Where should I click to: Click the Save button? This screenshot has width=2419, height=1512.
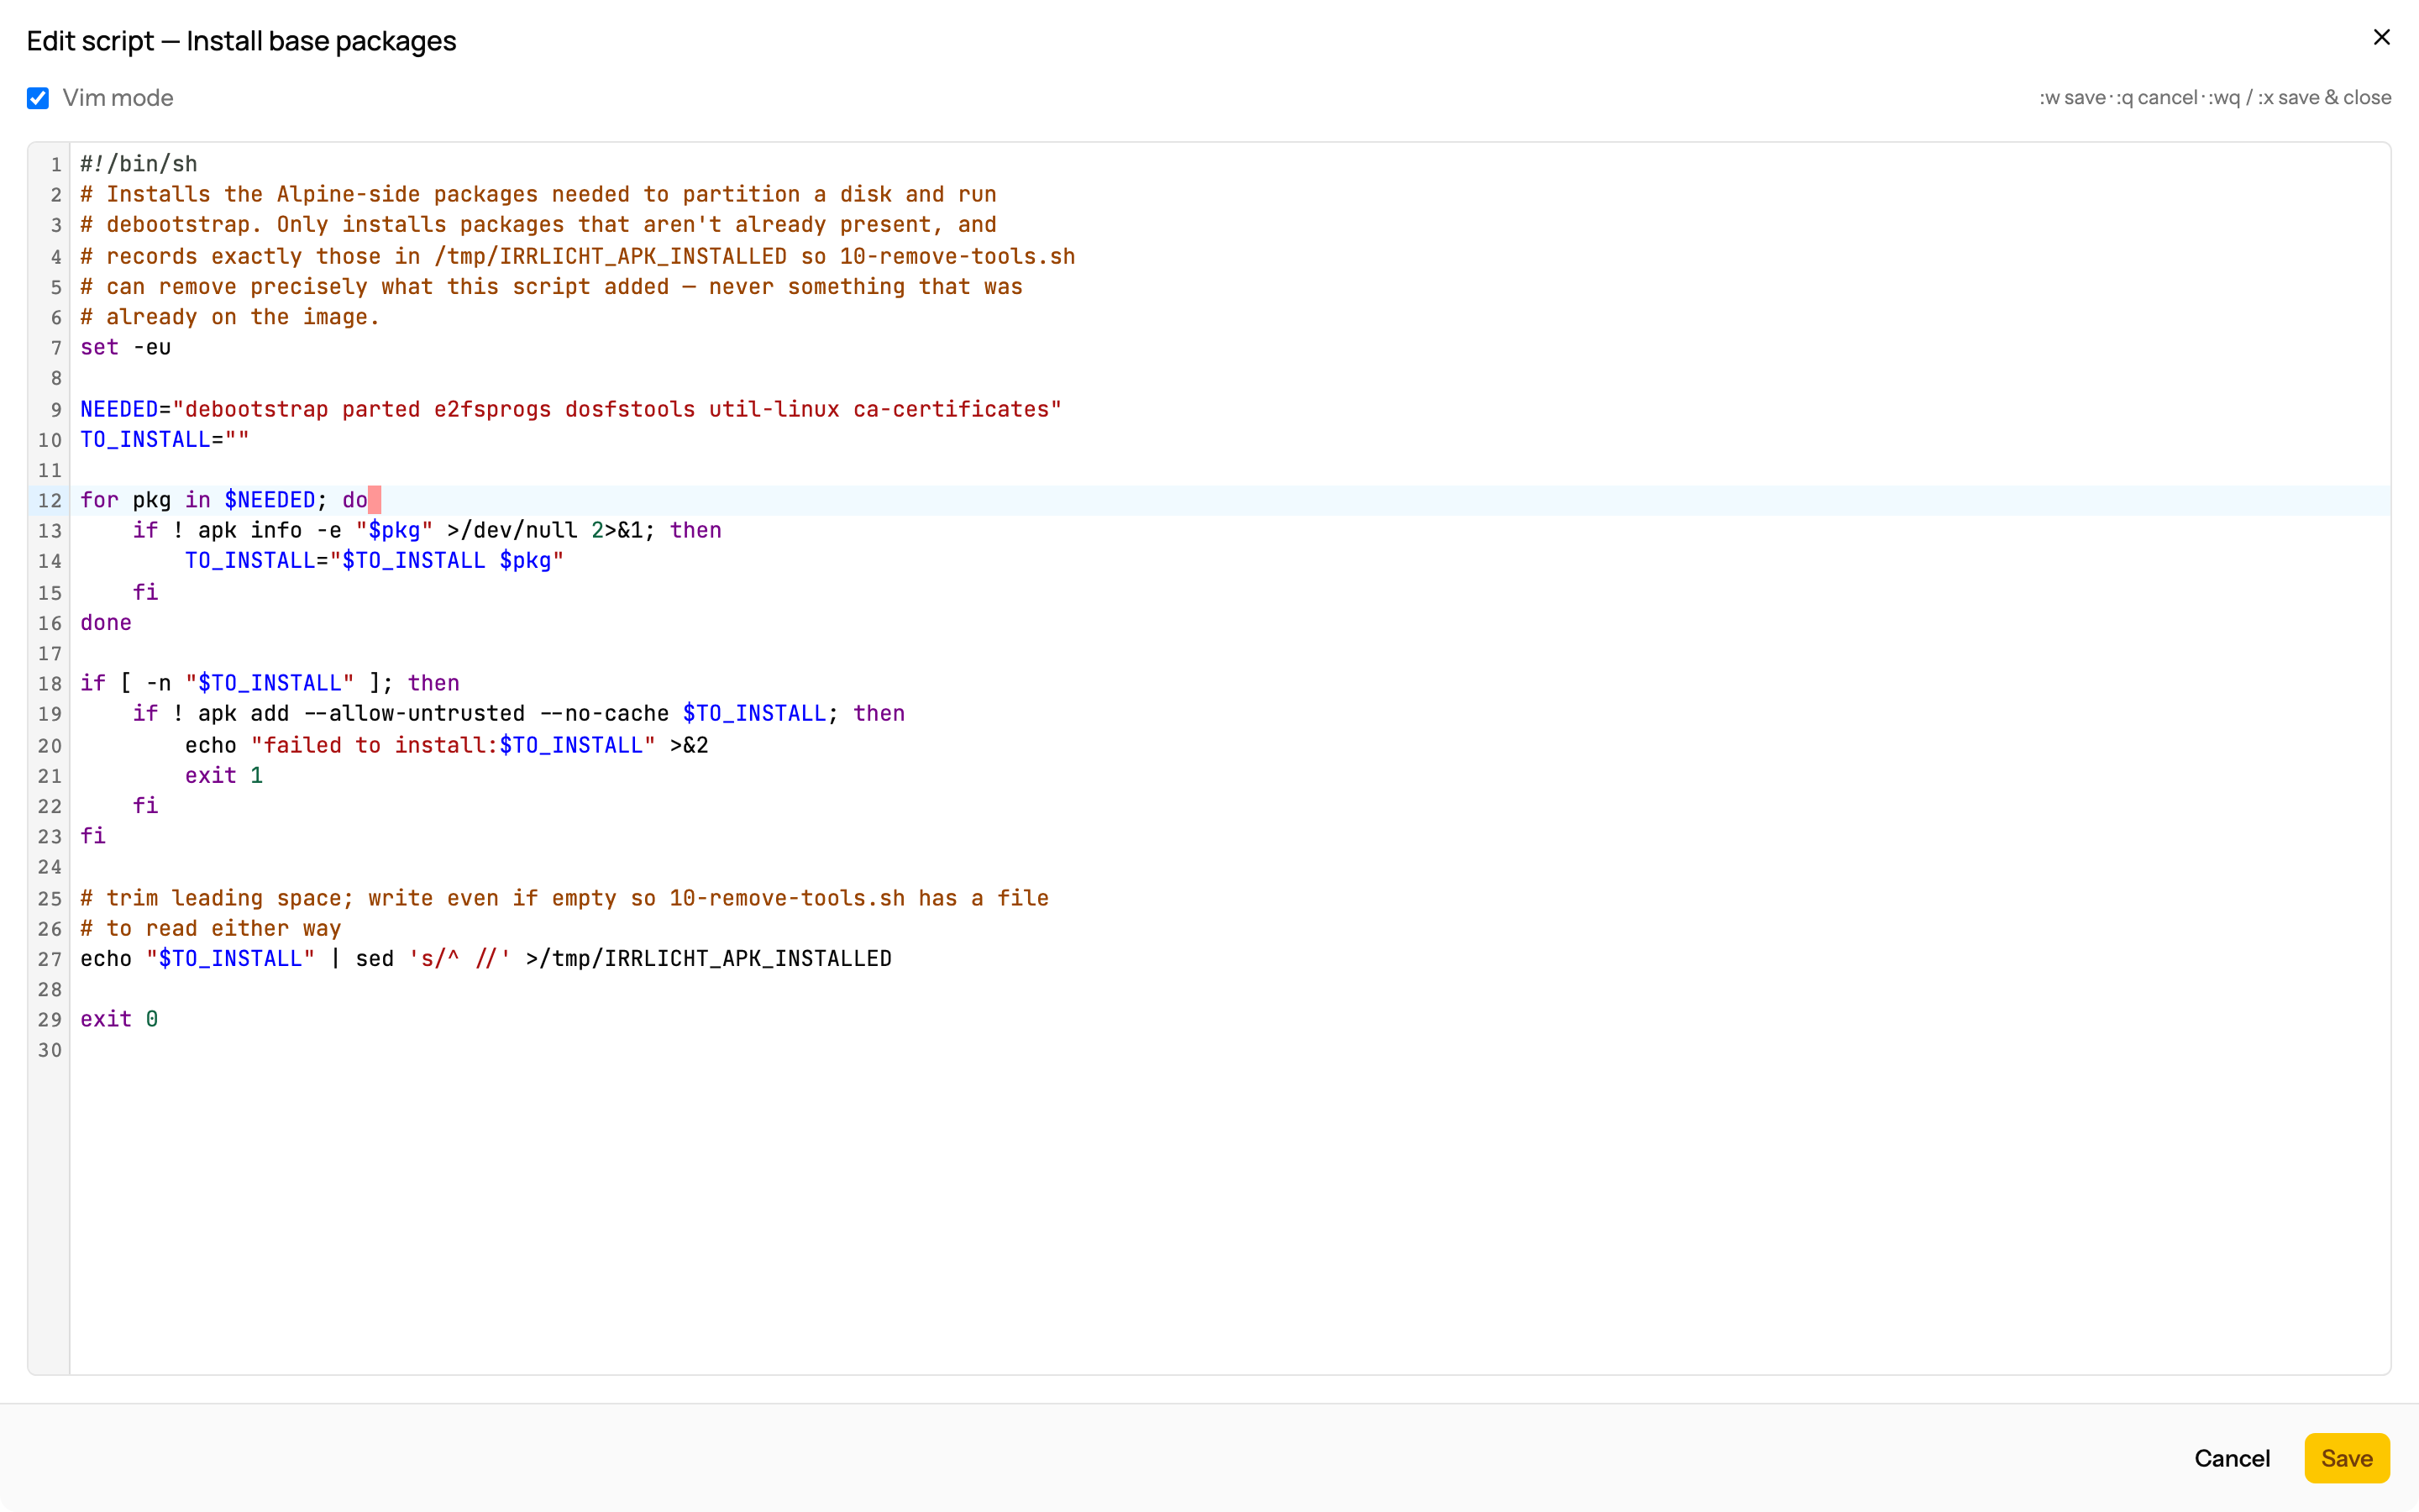pyautogui.click(x=2346, y=1458)
